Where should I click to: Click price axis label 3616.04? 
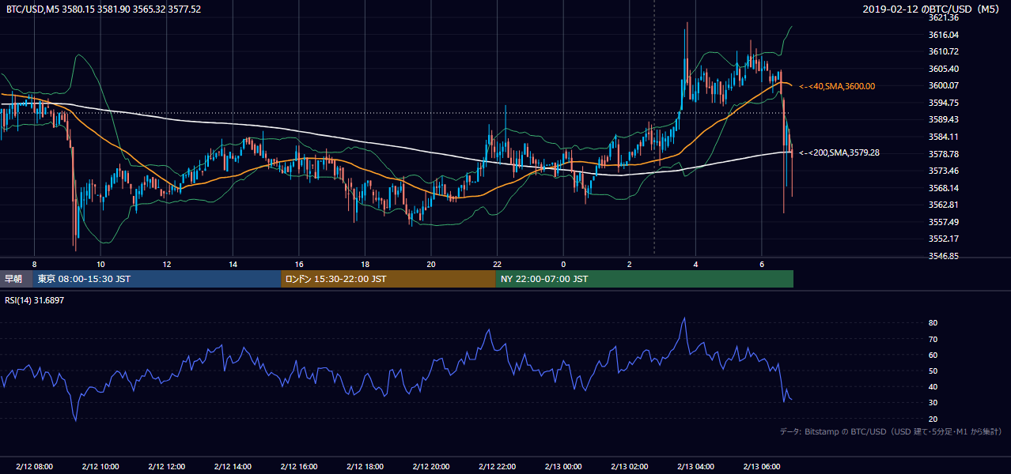point(944,35)
